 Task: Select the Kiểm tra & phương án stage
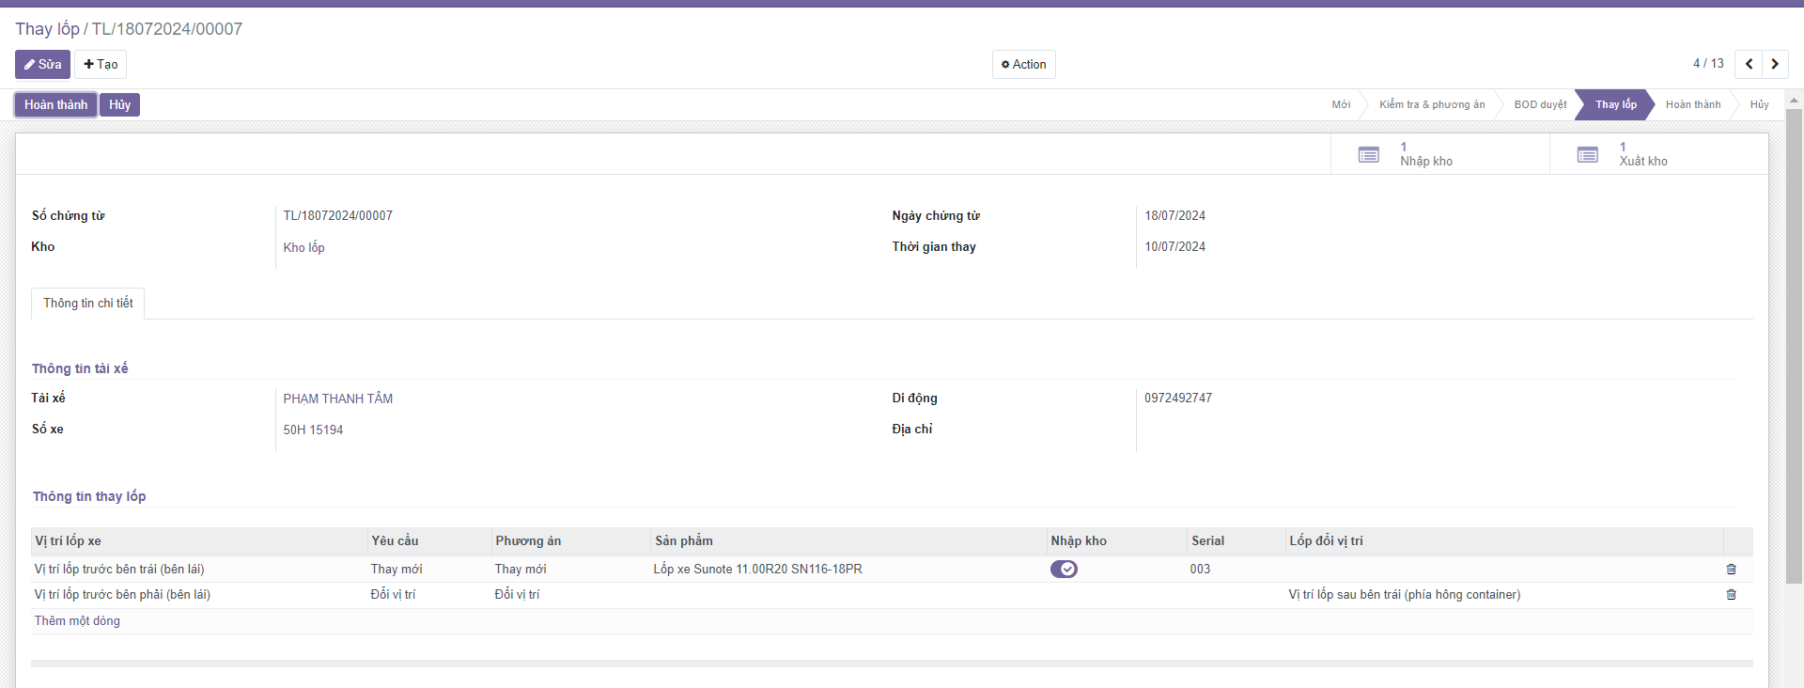1432,104
